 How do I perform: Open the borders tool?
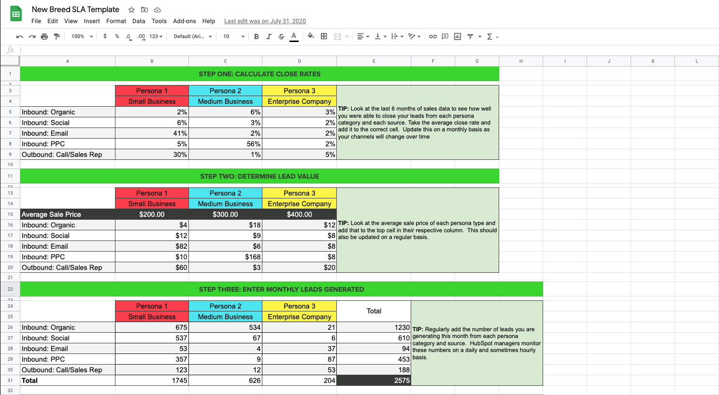tap(324, 36)
